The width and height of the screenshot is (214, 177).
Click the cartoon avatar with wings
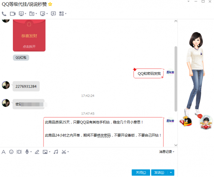pos(206,122)
